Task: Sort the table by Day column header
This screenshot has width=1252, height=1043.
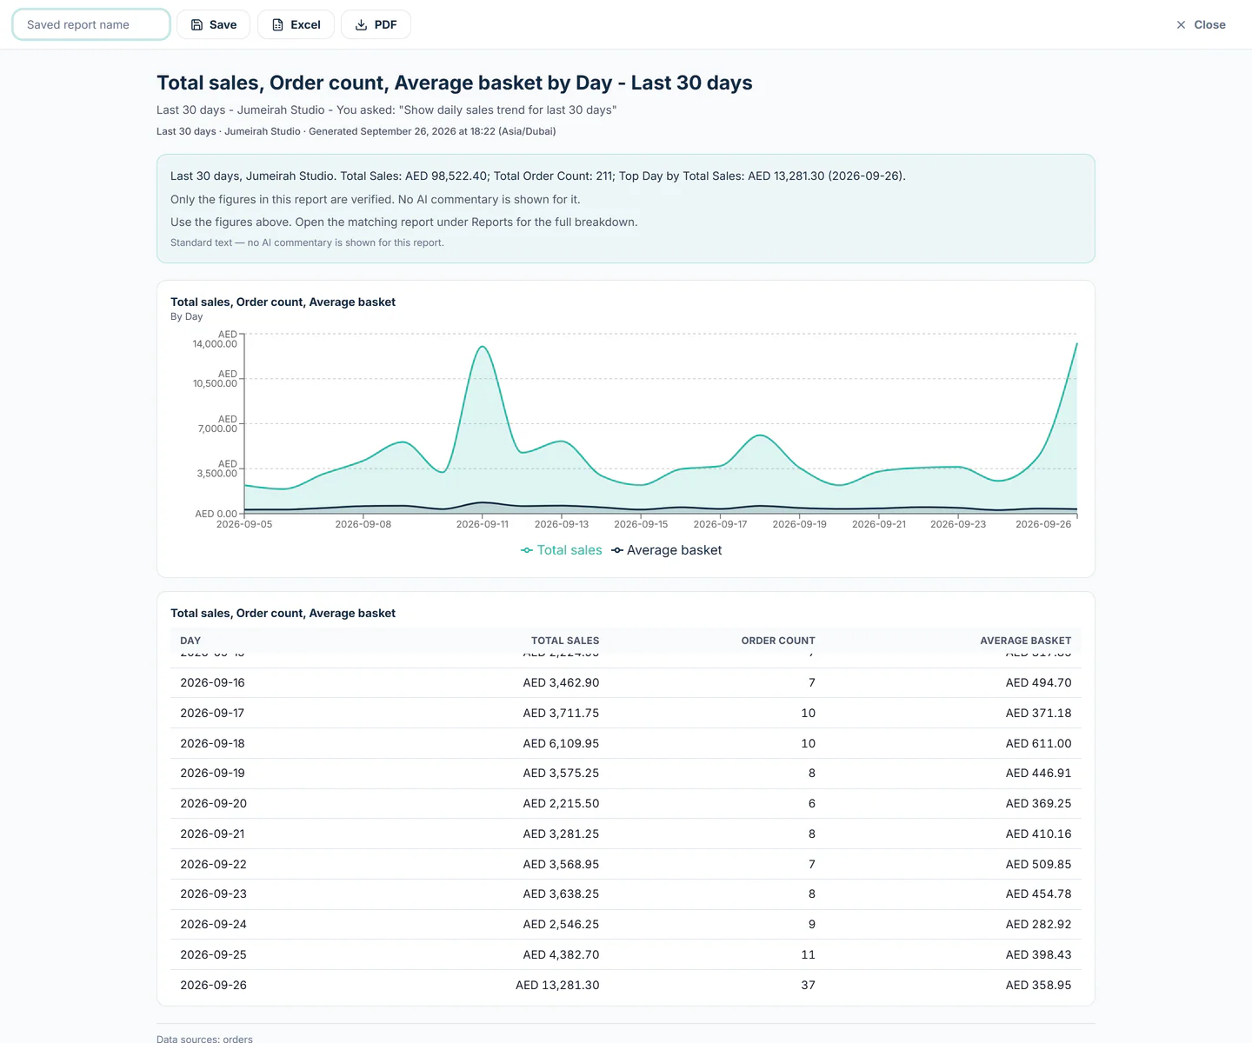Action: click(190, 641)
